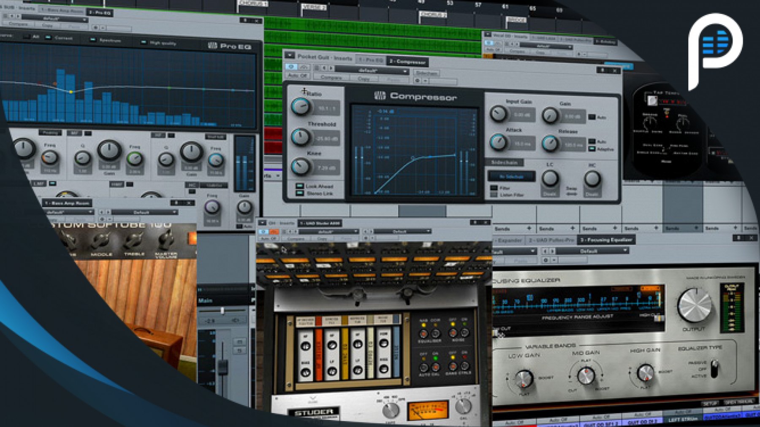The width and height of the screenshot is (760, 427).
Task: Turn the High Gain knob
Action: (x=645, y=373)
